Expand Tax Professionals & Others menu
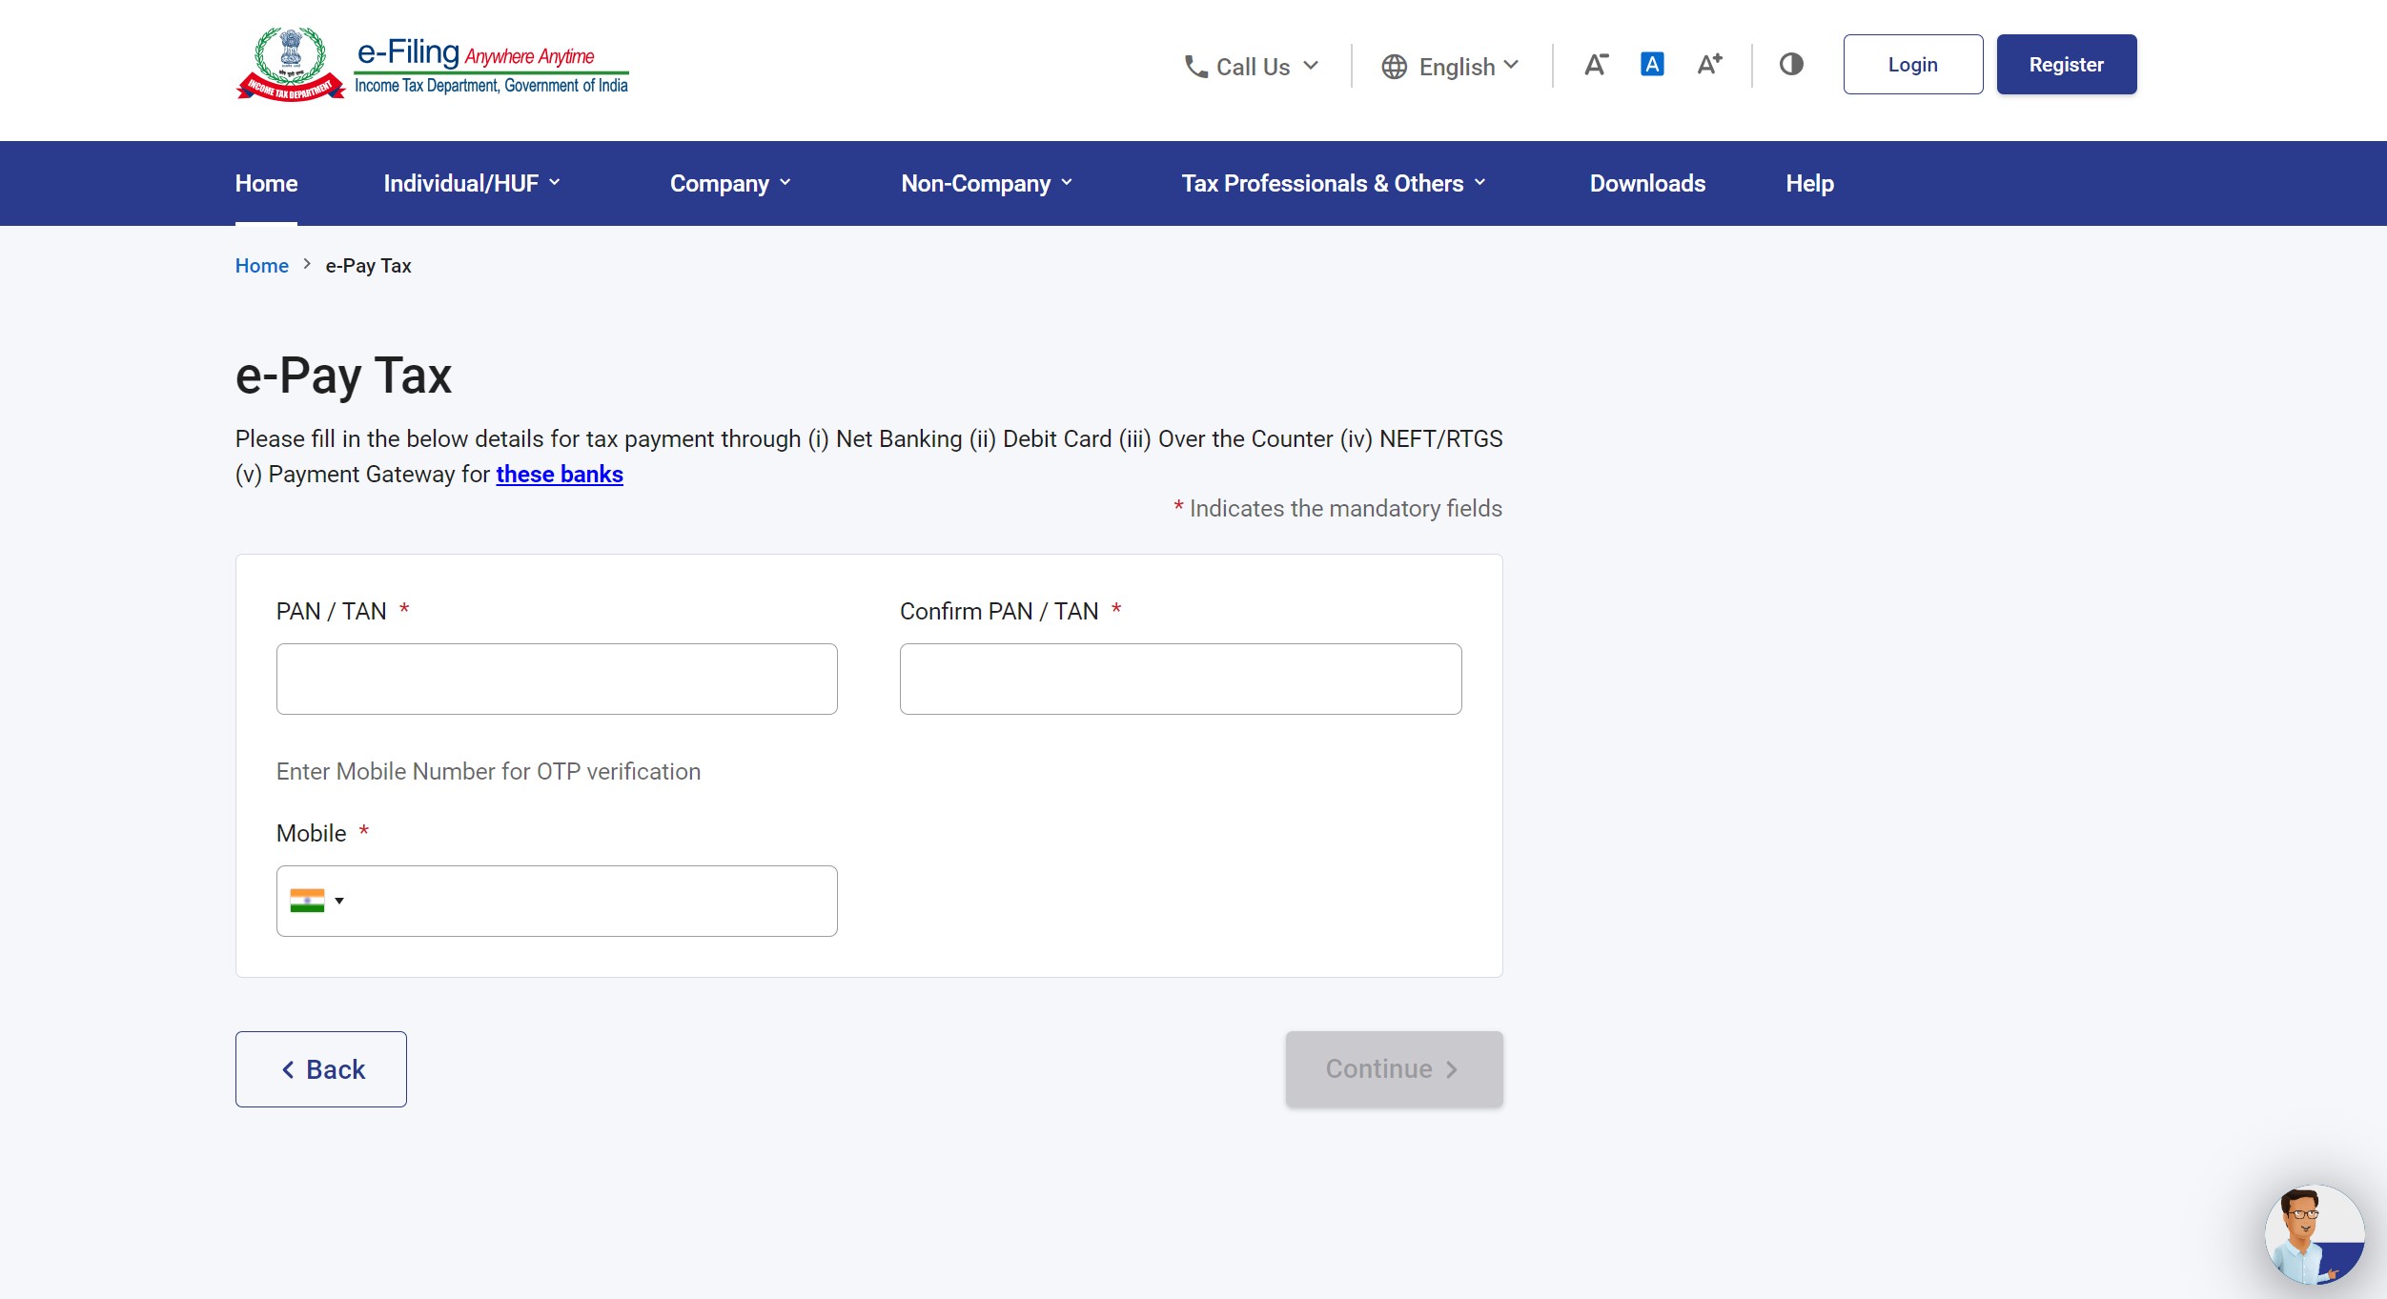 click(1333, 183)
